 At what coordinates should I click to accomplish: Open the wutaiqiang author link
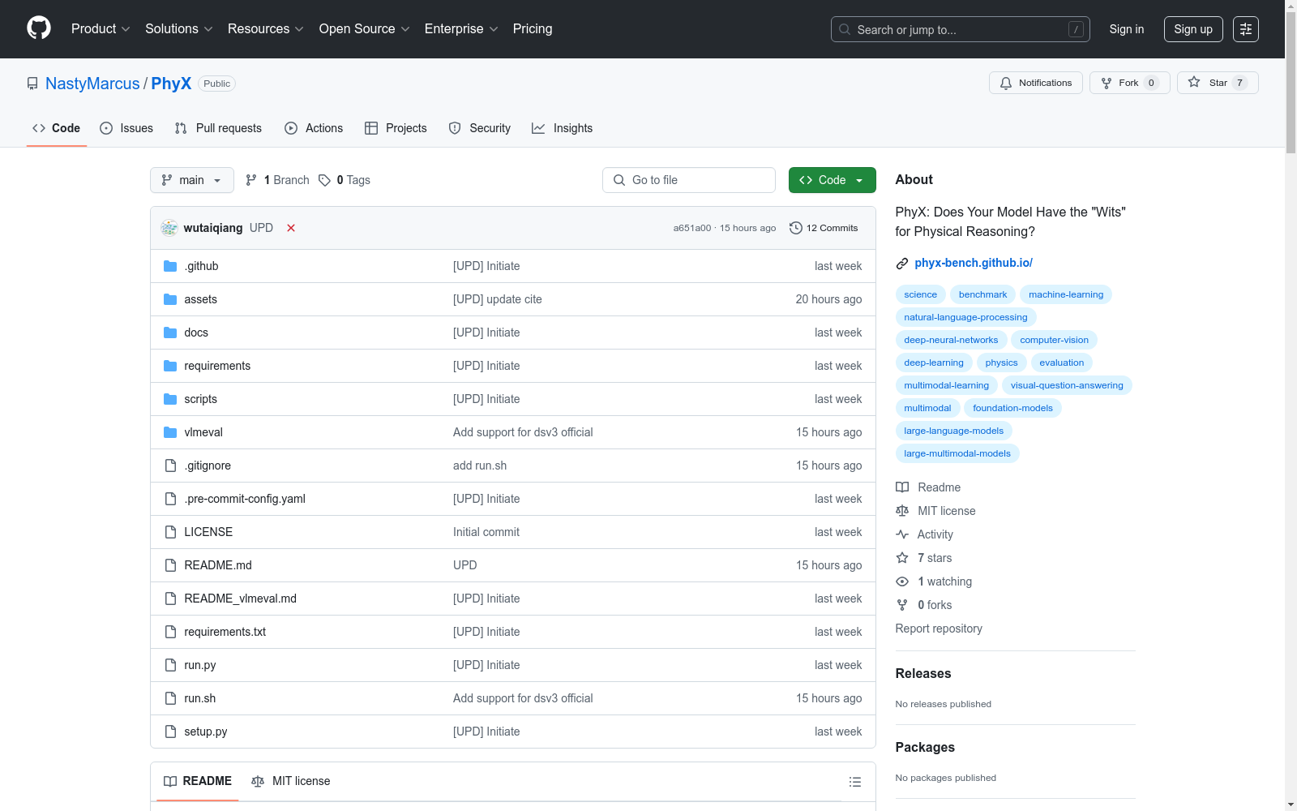(213, 228)
